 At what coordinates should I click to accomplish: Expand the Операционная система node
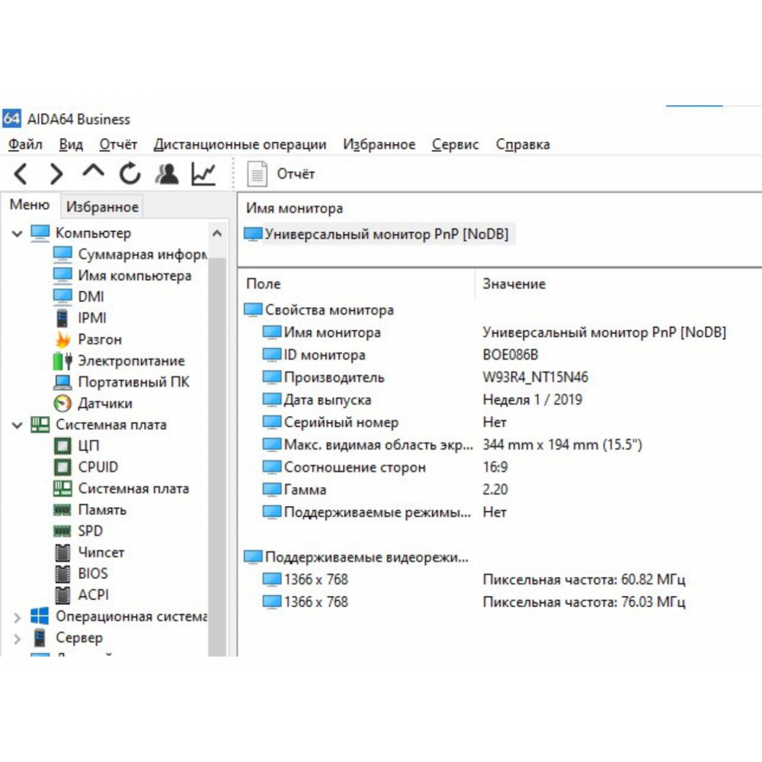click(x=17, y=617)
